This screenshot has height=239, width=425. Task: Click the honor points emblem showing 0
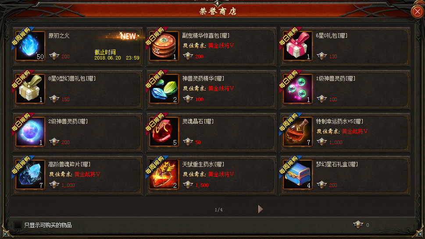[358, 225]
